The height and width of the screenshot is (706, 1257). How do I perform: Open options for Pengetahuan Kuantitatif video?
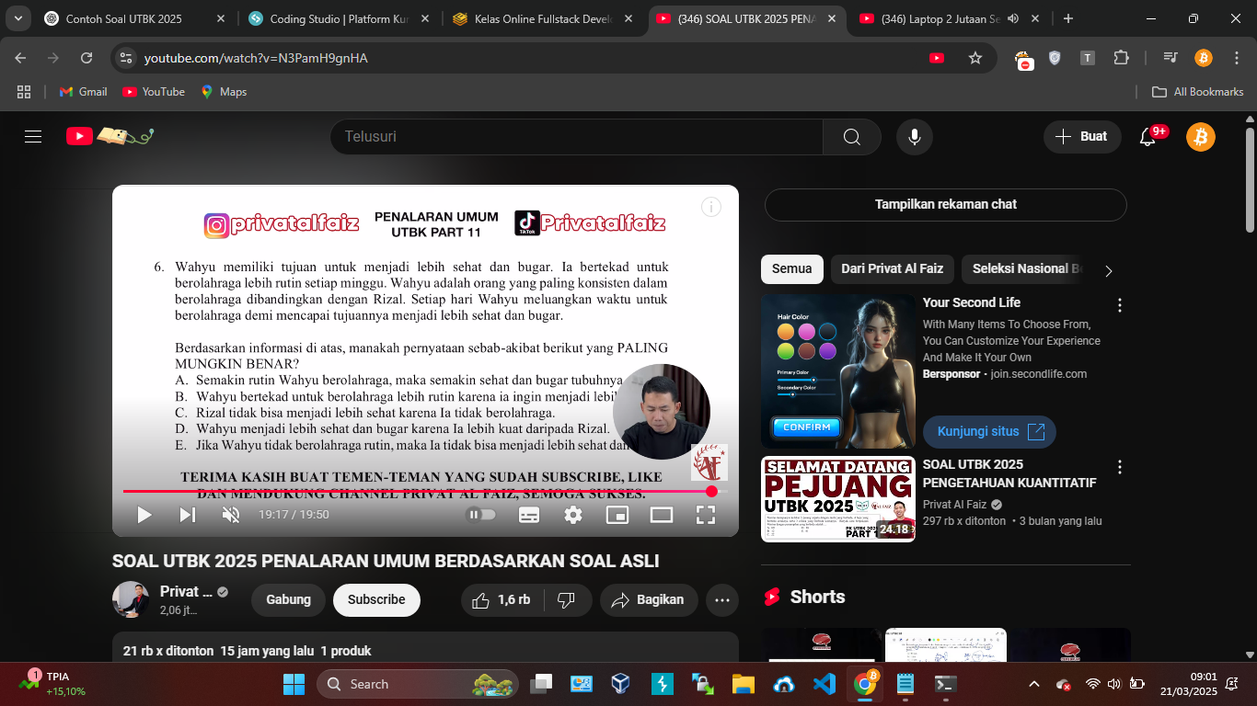click(x=1120, y=467)
